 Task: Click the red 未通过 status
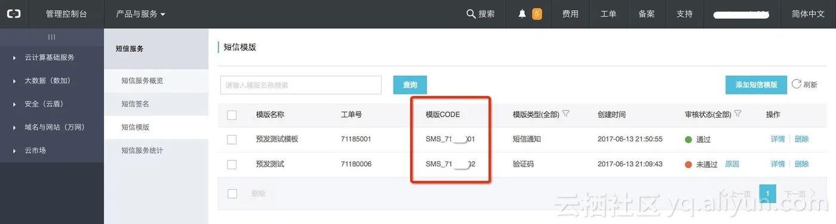tap(702, 164)
